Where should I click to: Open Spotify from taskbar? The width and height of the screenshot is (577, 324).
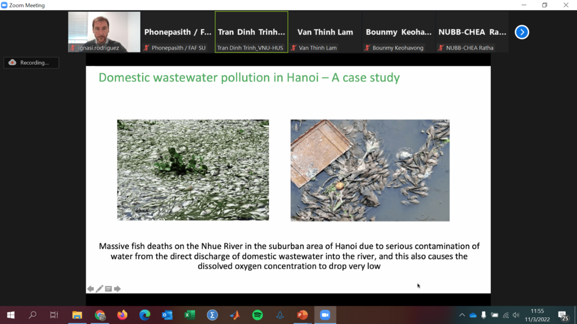click(x=258, y=315)
